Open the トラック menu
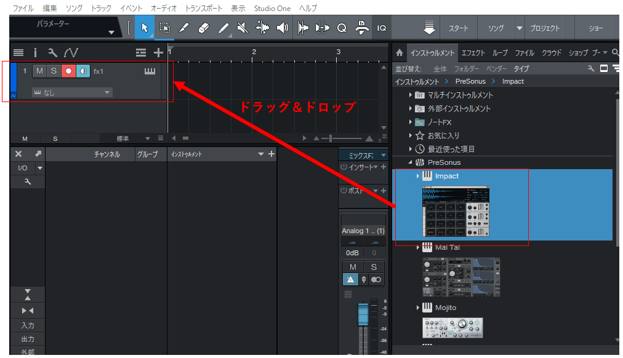Screen dimensions: 623x358 click(x=101, y=8)
